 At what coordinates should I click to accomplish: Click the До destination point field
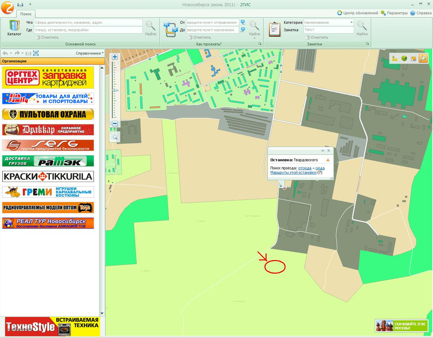pos(212,30)
